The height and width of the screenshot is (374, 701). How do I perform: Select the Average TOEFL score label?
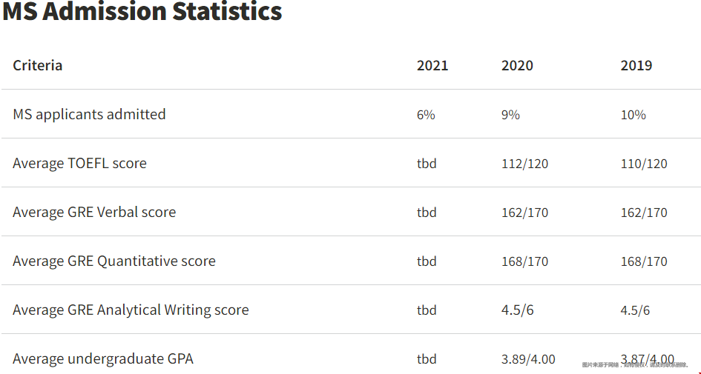pyautogui.click(x=79, y=164)
